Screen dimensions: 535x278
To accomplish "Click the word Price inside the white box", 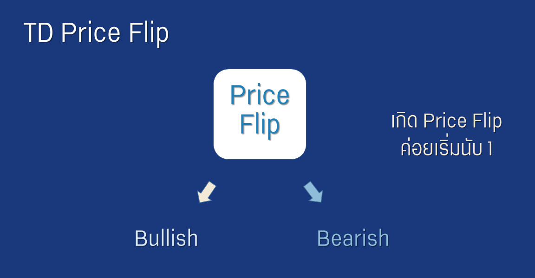I will coord(260,95).
